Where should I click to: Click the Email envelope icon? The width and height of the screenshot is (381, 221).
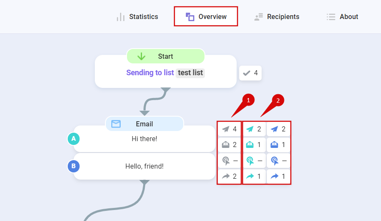coord(116,124)
